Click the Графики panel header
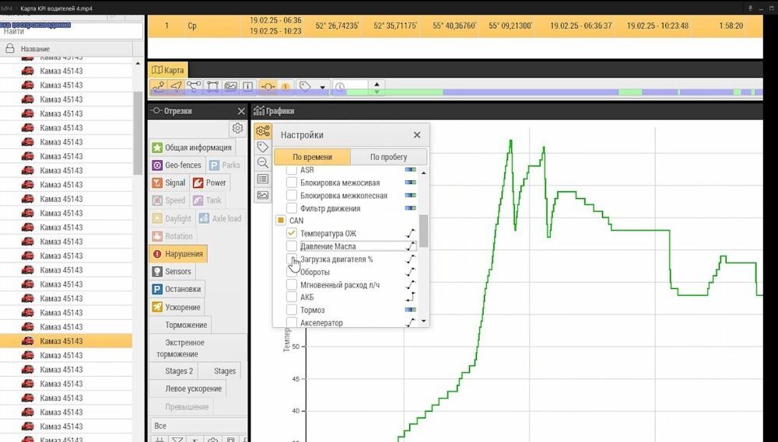 click(274, 111)
